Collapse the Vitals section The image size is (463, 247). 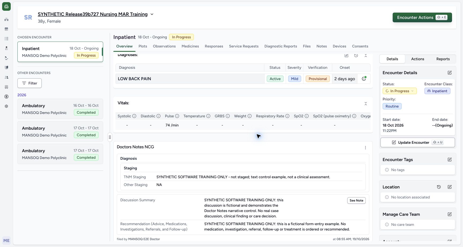(366, 104)
